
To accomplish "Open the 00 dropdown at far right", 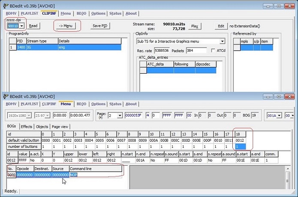I will pos(292,115).
